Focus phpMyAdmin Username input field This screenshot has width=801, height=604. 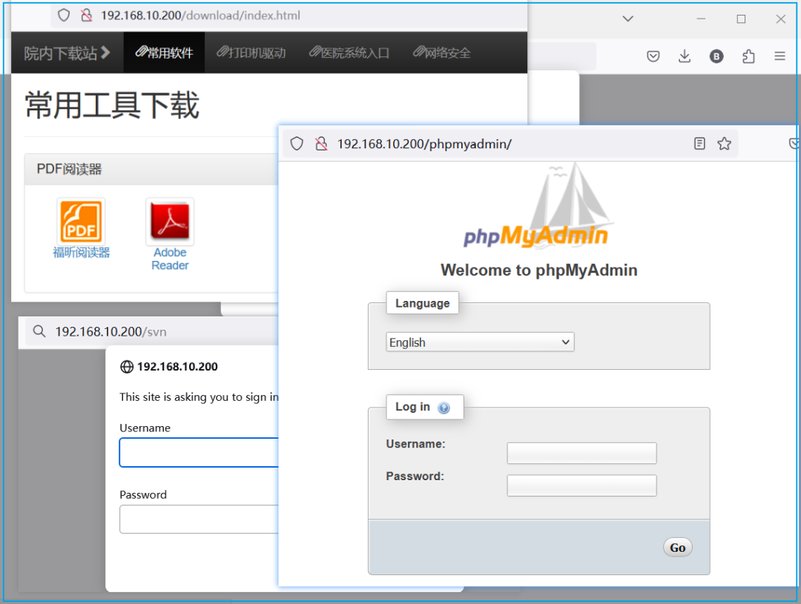tap(581, 453)
